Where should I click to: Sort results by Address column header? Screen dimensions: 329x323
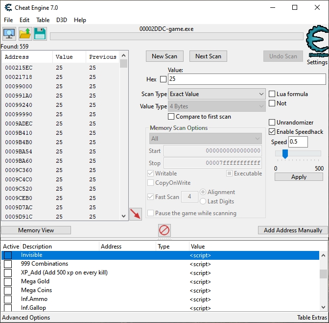point(27,57)
